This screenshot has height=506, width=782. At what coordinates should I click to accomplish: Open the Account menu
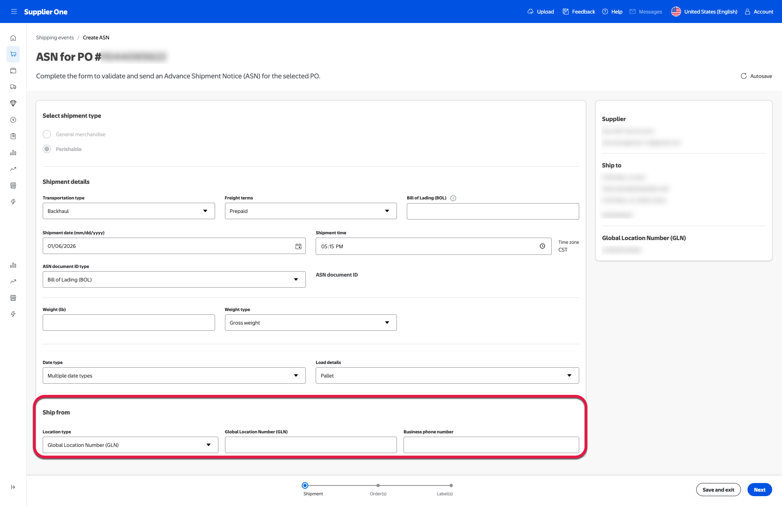tap(759, 12)
